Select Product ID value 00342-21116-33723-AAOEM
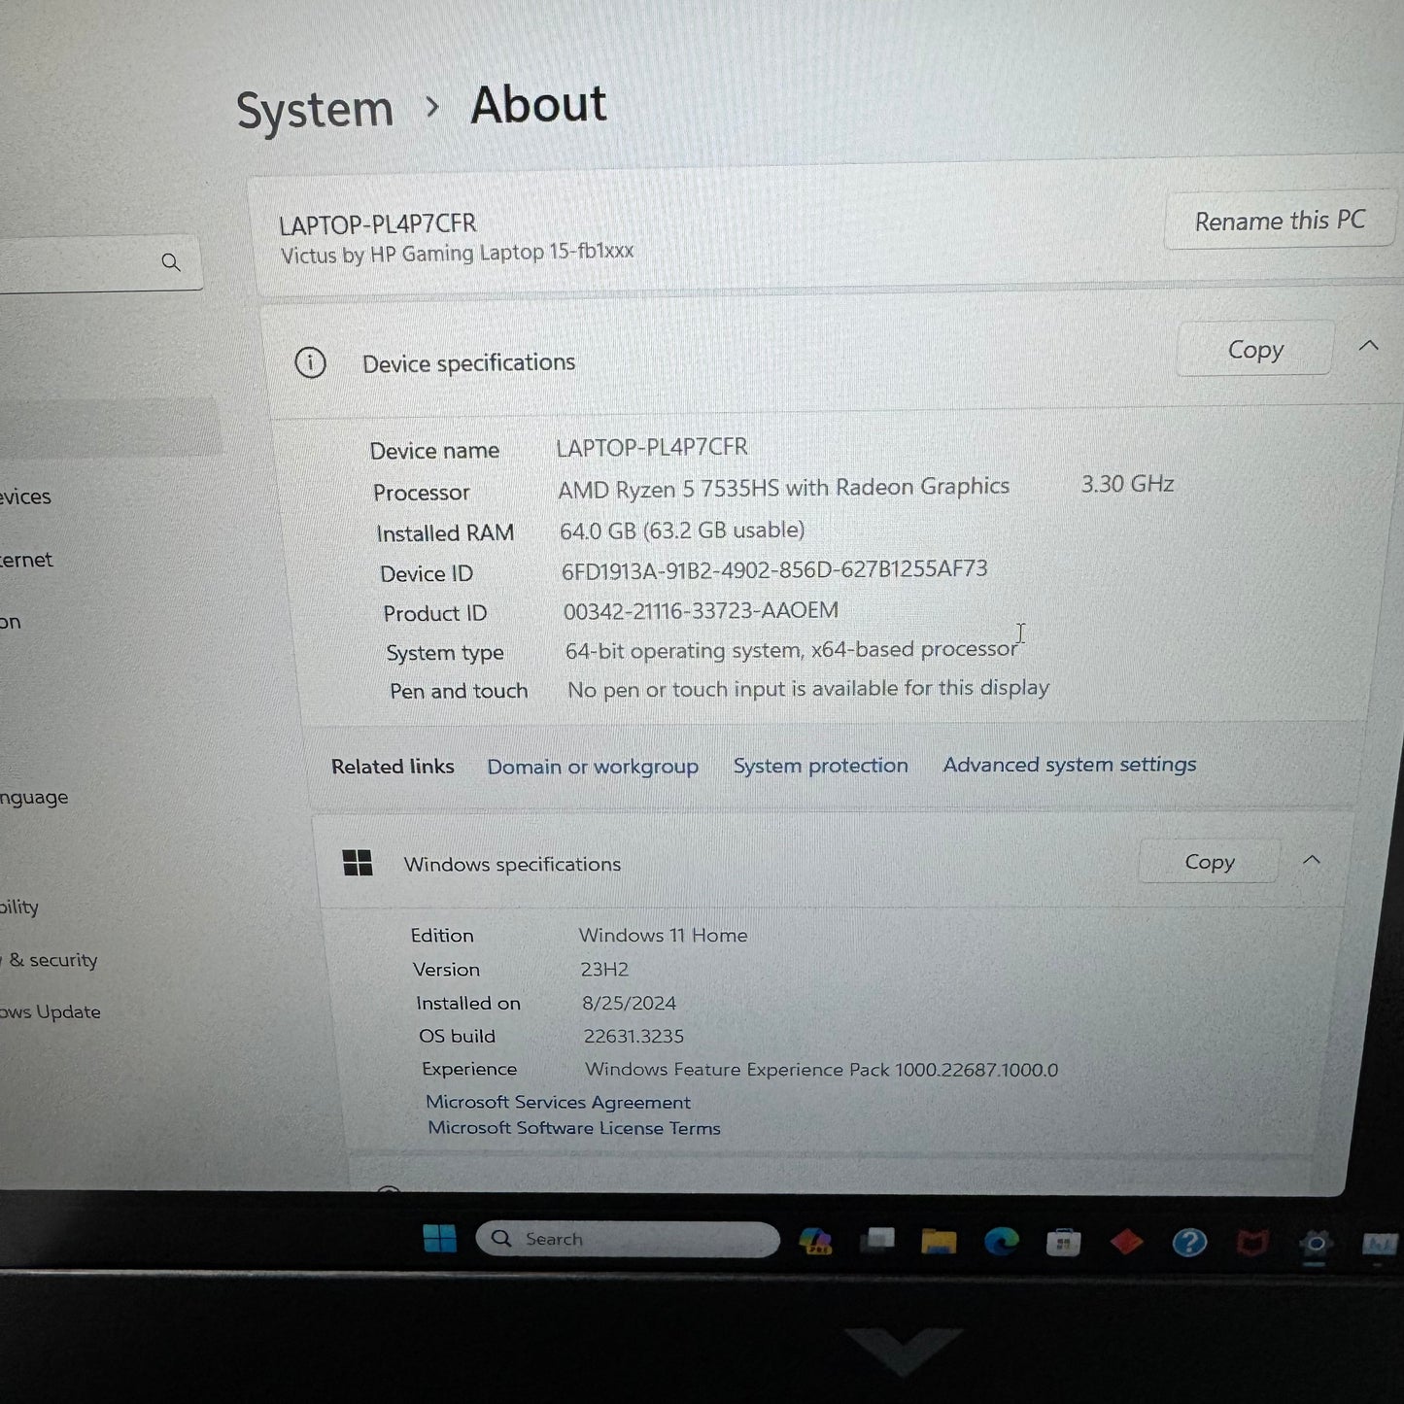Screen dimensions: 1404x1404 (x=701, y=610)
